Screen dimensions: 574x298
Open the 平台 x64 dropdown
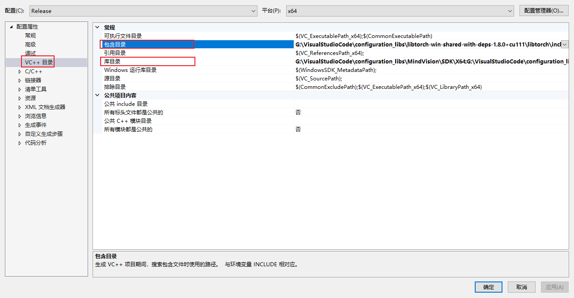pos(400,11)
